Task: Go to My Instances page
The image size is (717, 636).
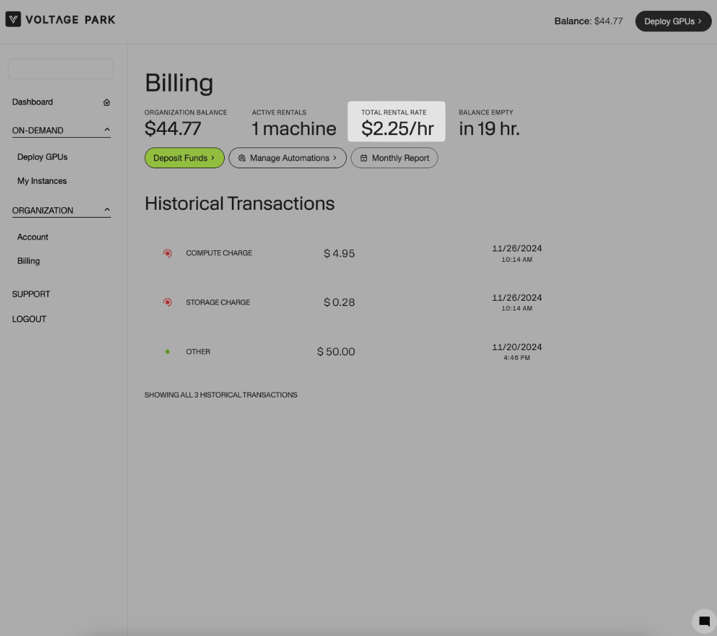Action: 42,181
